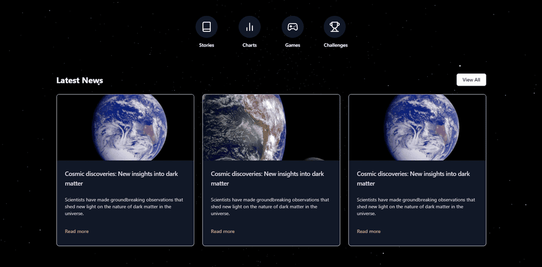Select the Challenges label
The width and height of the screenshot is (542, 267).
[336, 45]
